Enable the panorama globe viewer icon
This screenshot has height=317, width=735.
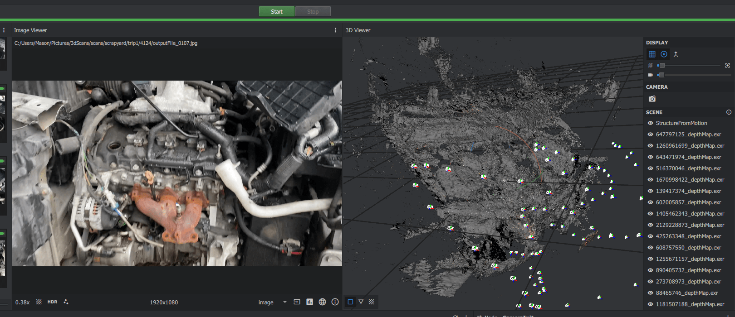(322, 302)
